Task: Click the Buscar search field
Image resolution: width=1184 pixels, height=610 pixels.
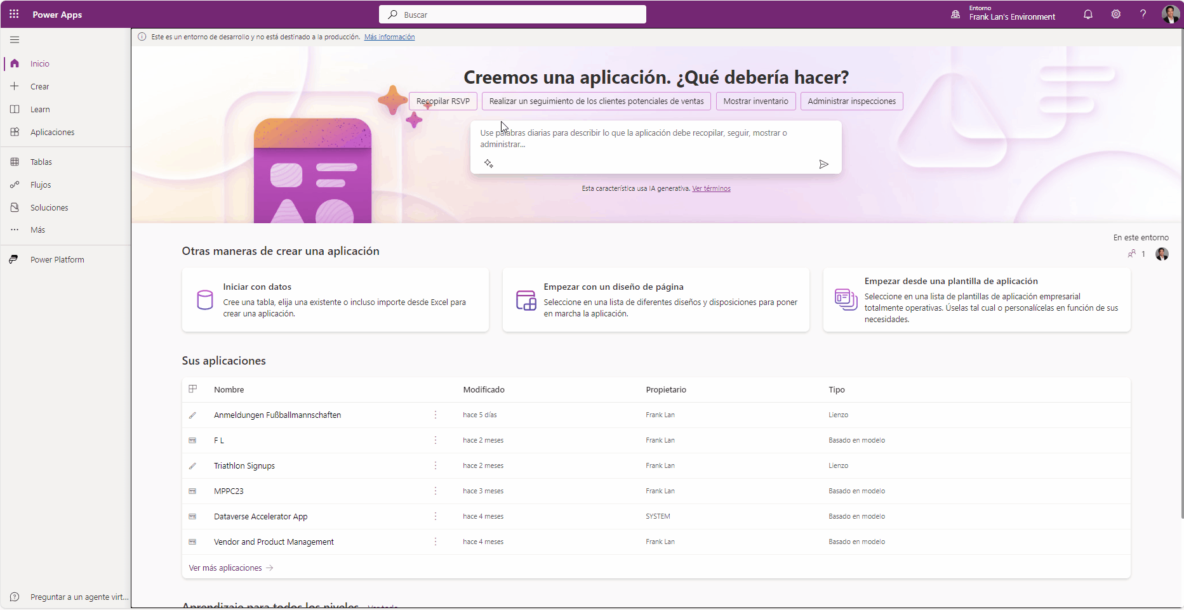Action: click(512, 15)
